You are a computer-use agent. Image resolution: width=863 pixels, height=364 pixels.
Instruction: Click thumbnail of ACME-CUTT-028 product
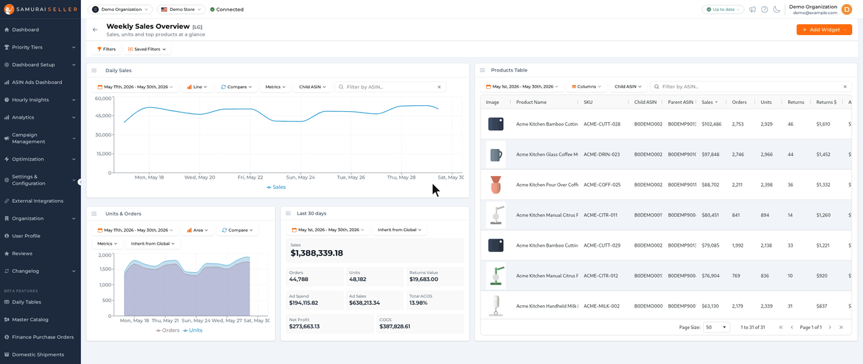pos(496,124)
